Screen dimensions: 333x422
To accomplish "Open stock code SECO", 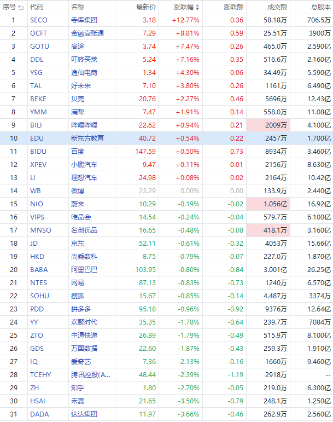I will tap(39, 20).
